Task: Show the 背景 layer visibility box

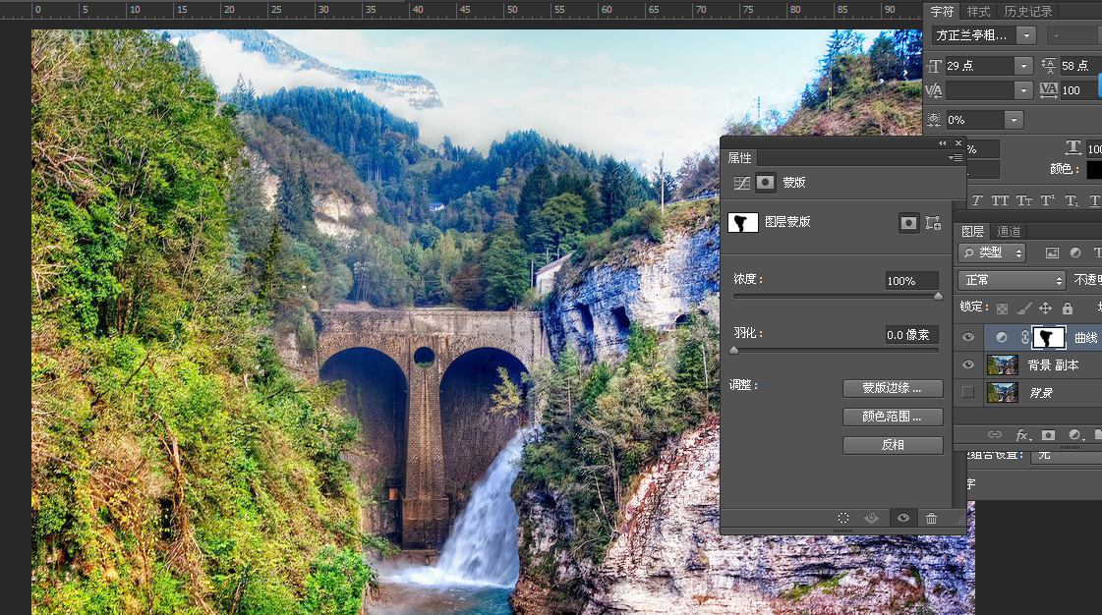Action: 968,392
